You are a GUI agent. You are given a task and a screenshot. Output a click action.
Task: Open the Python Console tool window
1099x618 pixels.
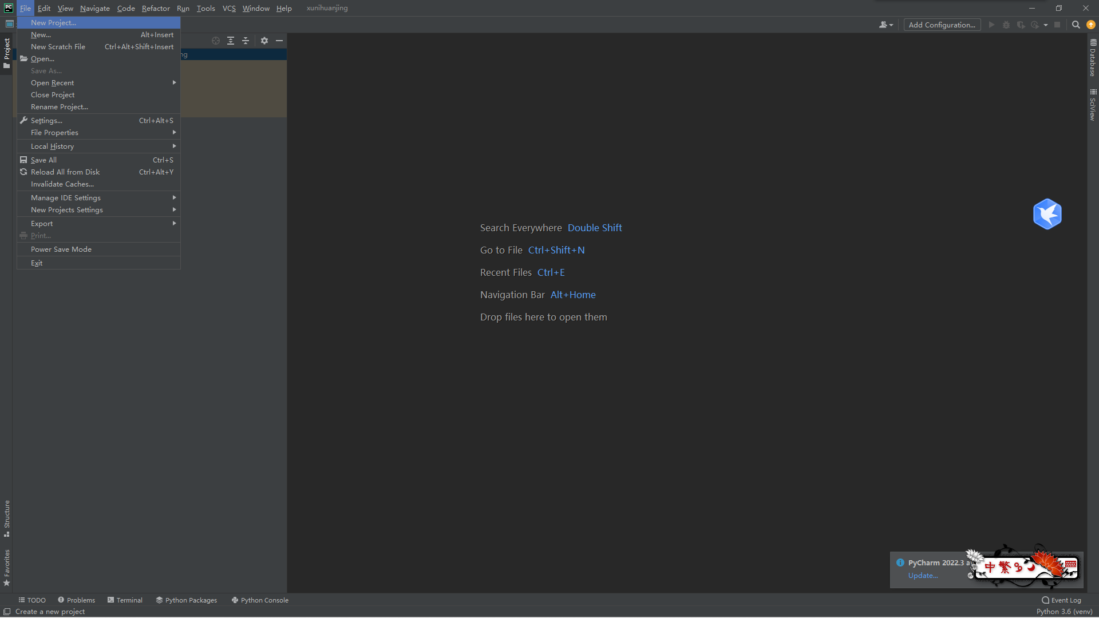coord(260,600)
